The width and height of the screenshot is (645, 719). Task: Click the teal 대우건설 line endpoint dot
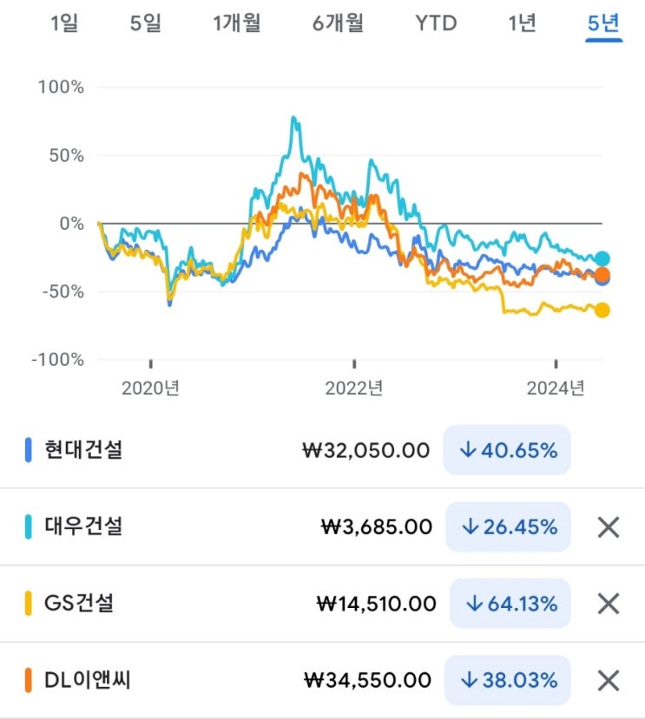[602, 258]
